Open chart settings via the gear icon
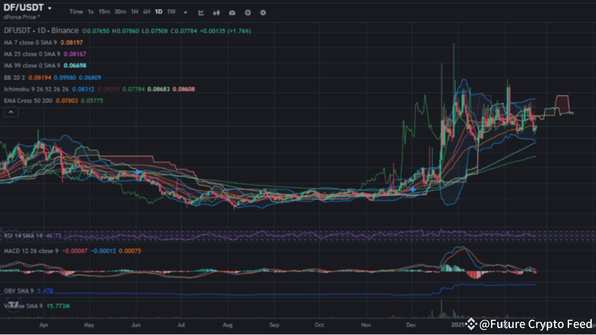Screen dimensions: 596x335 tap(263, 13)
